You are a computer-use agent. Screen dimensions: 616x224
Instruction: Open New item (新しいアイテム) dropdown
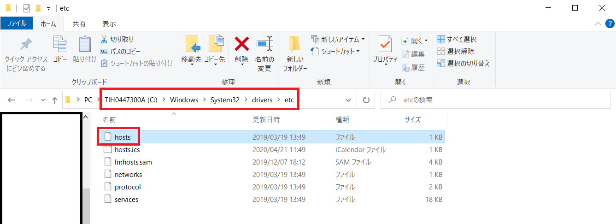click(x=338, y=40)
